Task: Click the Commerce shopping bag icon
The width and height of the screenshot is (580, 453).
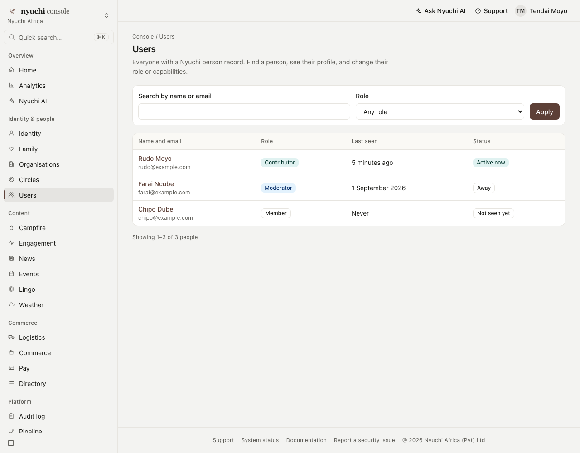Action: point(11,353)
